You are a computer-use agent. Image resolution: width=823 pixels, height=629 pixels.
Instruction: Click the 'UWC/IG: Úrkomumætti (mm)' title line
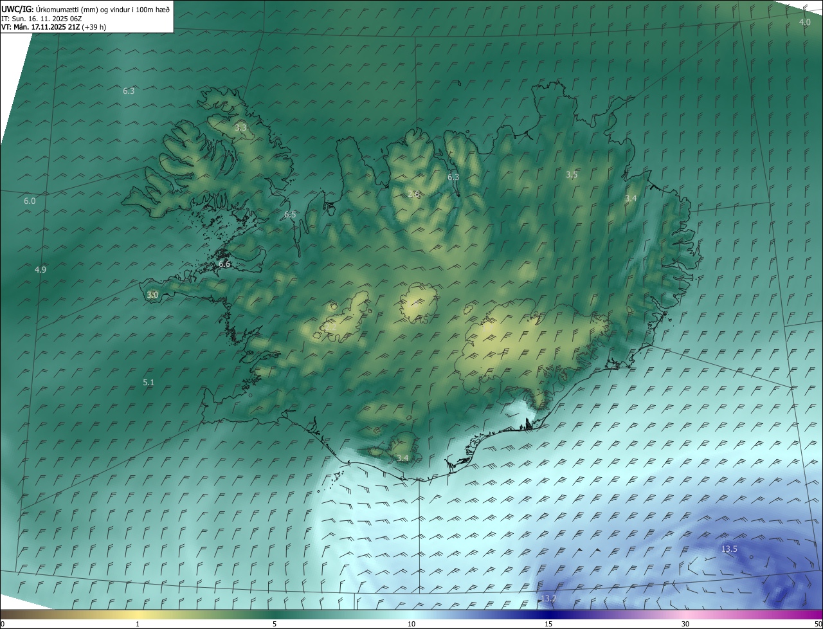pyautogui.click(x=86, y=9)
